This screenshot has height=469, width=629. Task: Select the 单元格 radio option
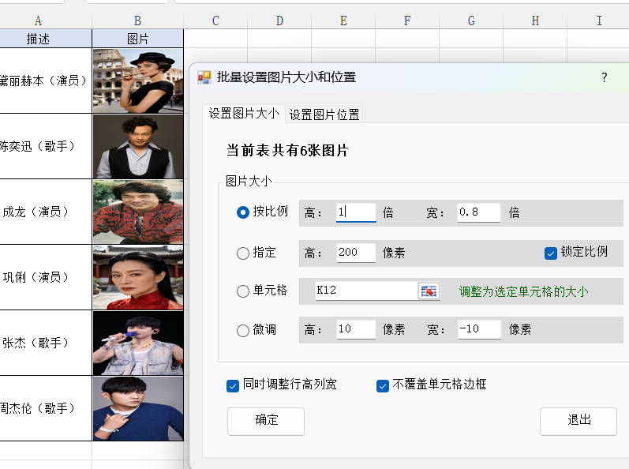(243, 291)
